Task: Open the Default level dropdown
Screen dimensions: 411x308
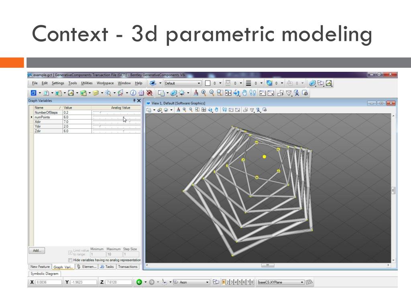Action: point(183,83)
